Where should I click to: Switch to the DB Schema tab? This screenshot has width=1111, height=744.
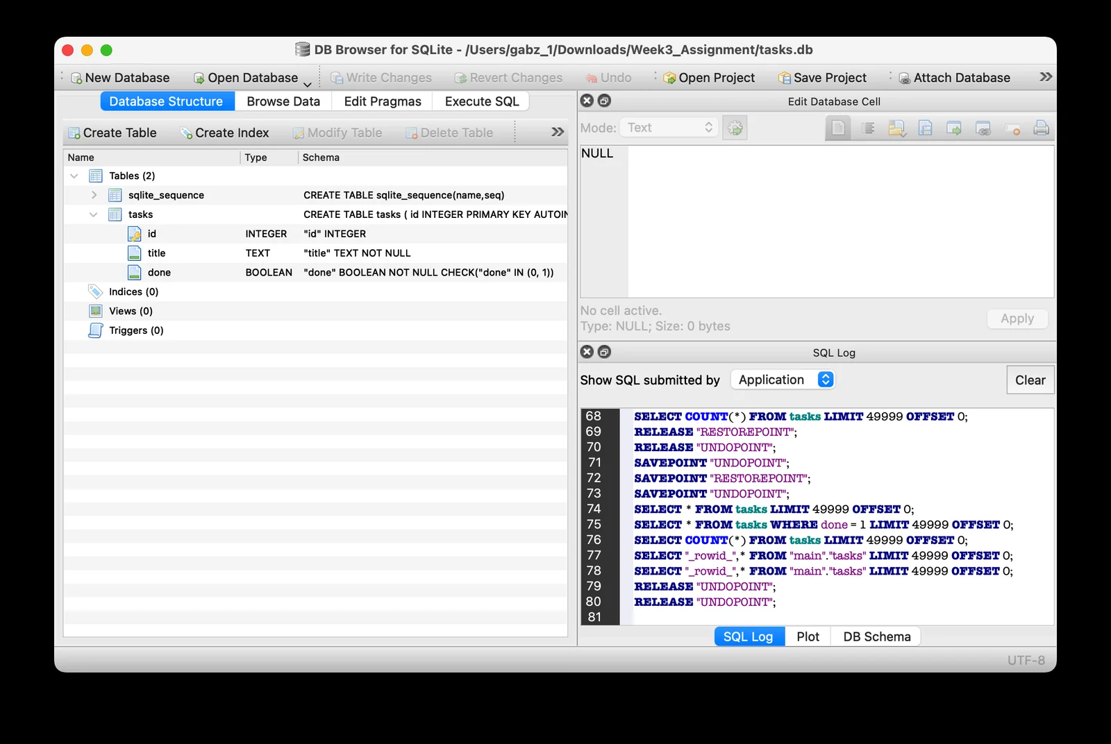point(876,636)
